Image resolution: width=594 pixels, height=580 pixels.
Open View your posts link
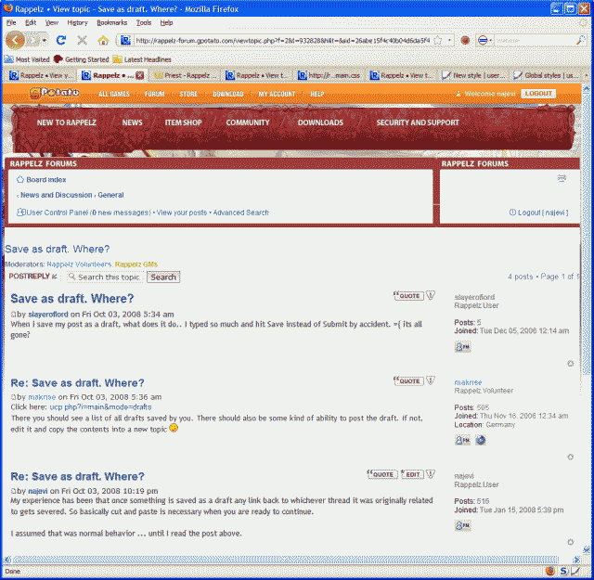(182, 213)
